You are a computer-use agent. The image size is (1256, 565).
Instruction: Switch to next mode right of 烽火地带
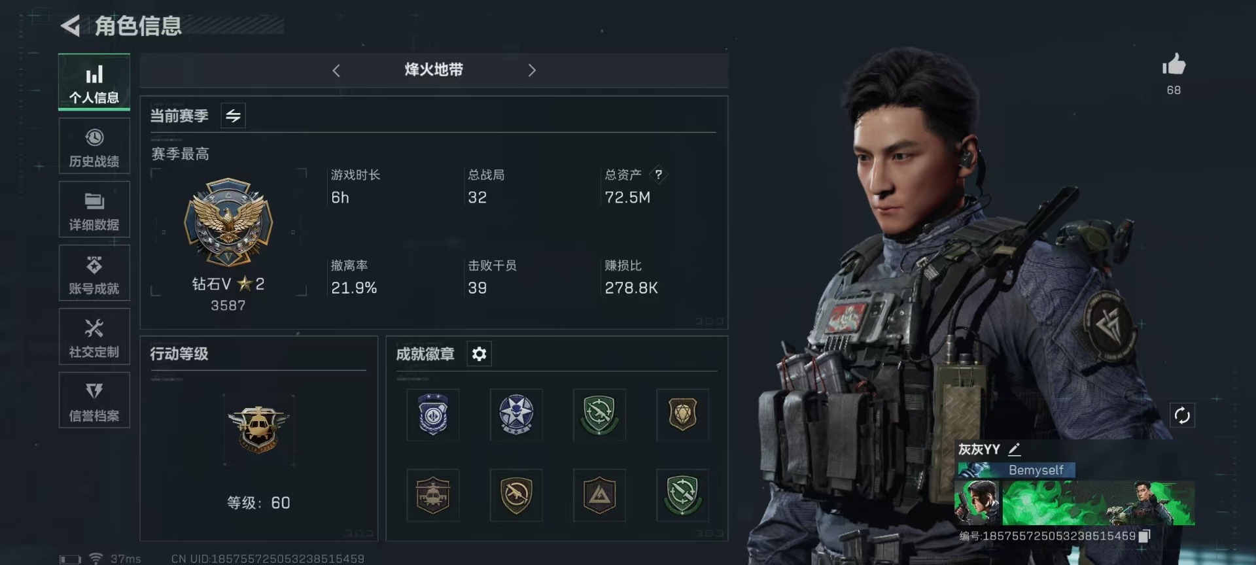tap(532, 71)
